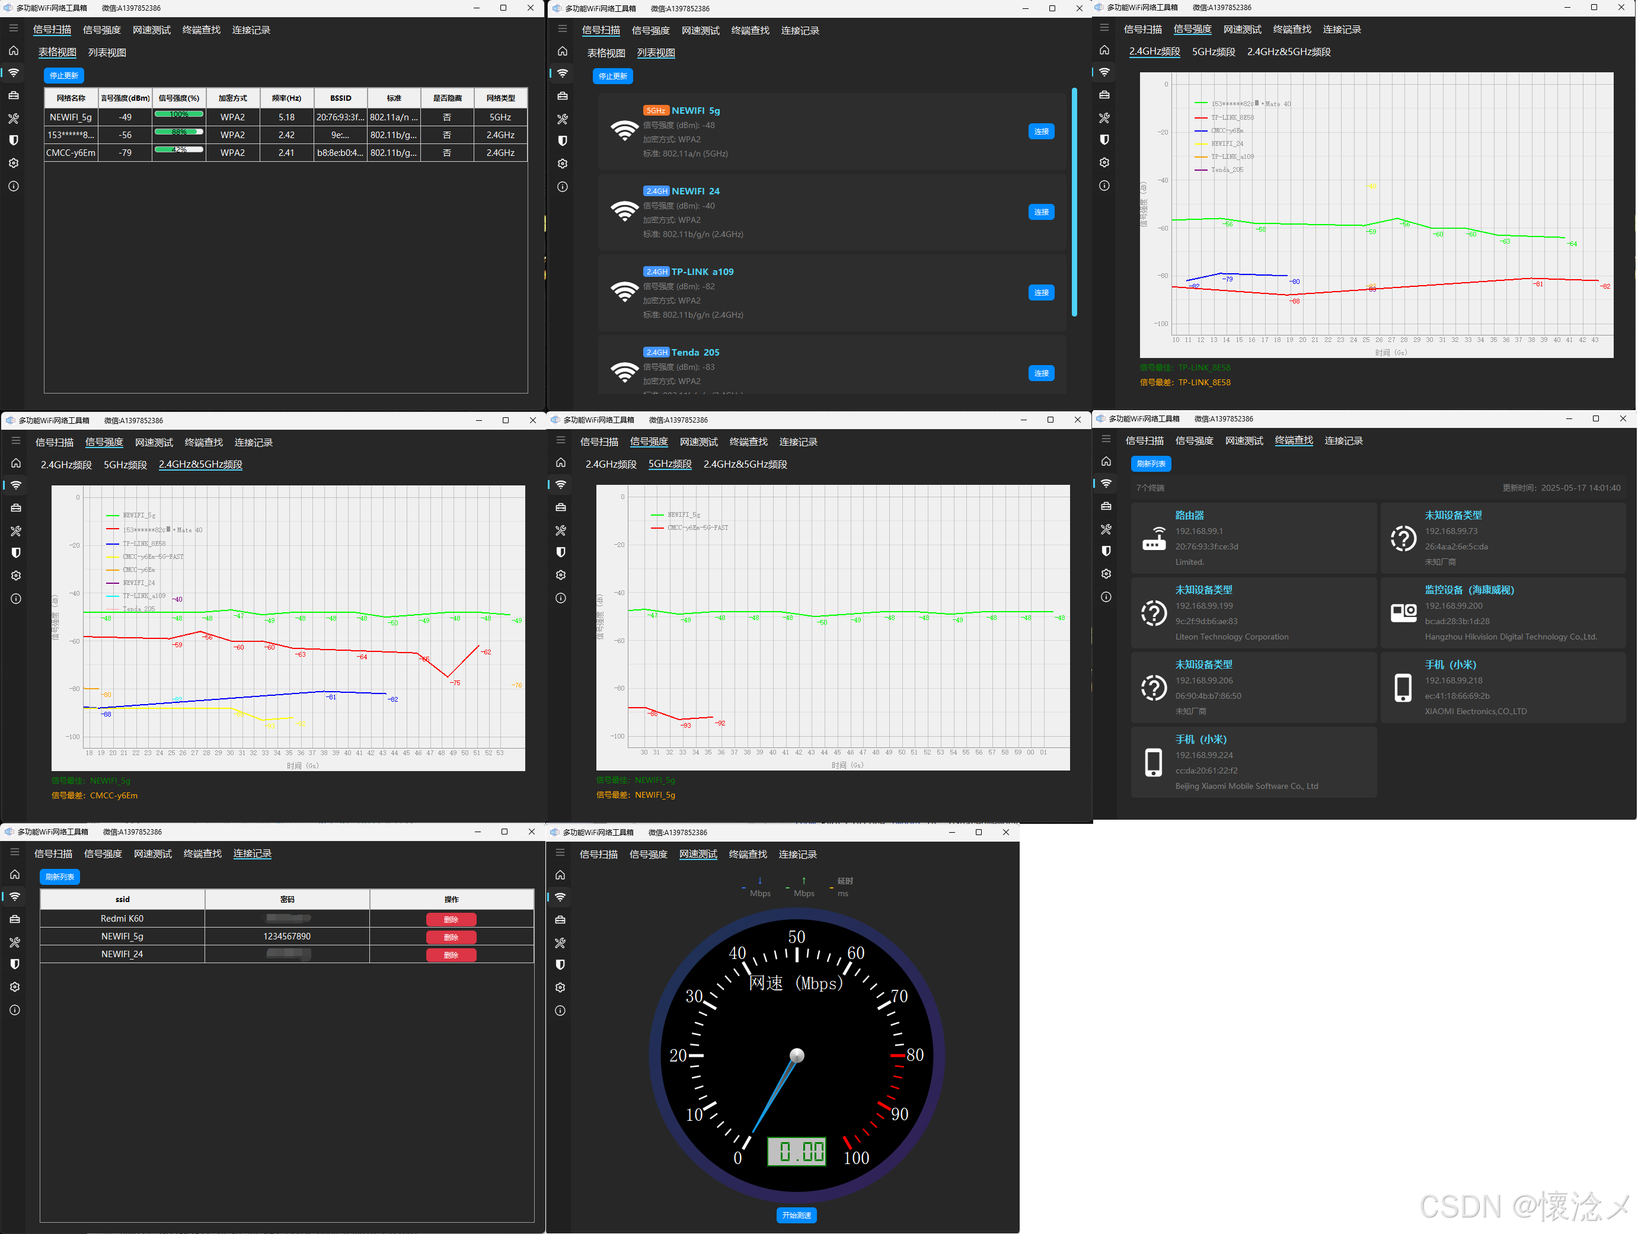This screenshot has width=1638, height=1234.
Task: Expand hamburger menu in speed test window
Action: click(x=560, y=853)
